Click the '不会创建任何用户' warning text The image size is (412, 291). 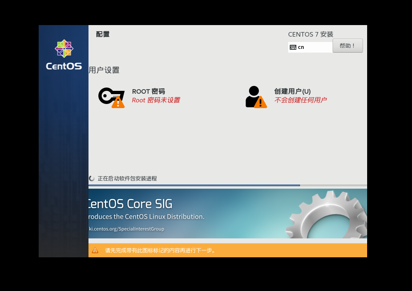[x=300, y=100]
